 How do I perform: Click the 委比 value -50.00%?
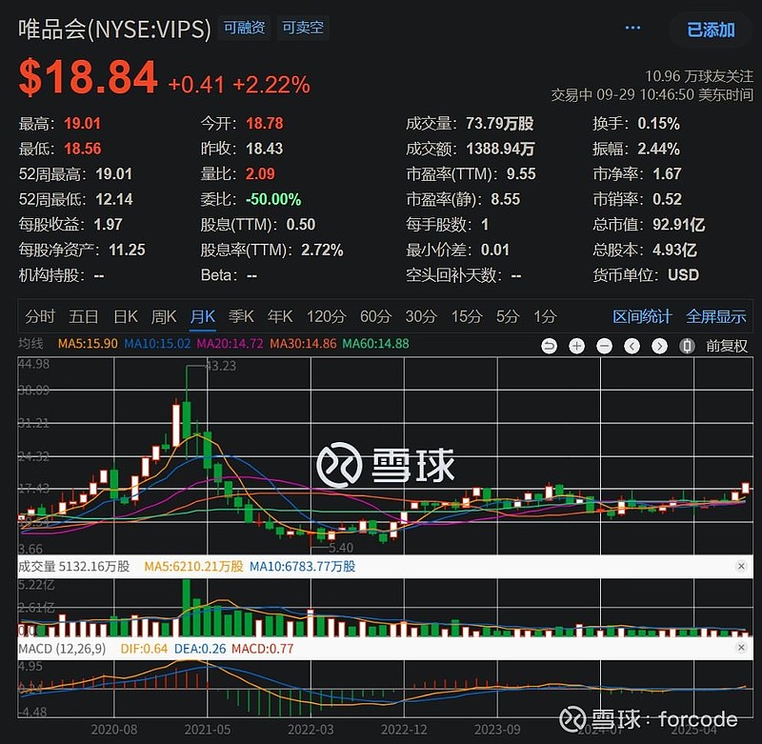[273, 199]
